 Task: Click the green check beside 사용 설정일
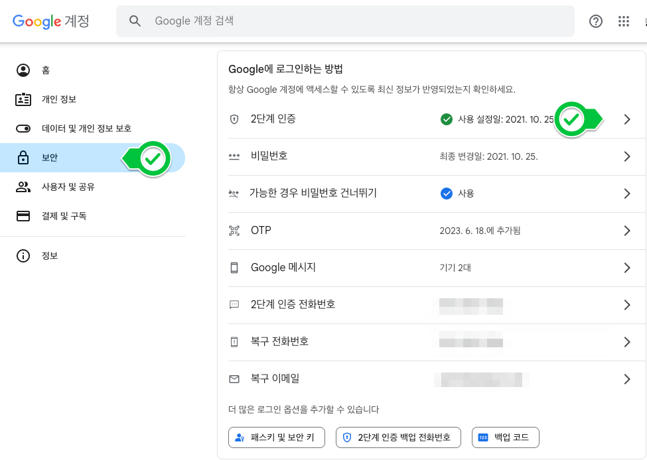447,119
